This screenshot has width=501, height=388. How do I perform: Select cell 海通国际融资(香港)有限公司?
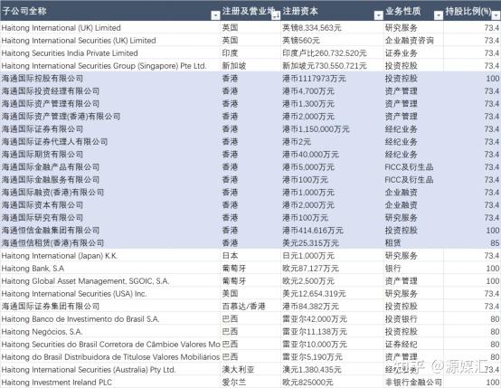pyautogui.click(x=110, y=193)
